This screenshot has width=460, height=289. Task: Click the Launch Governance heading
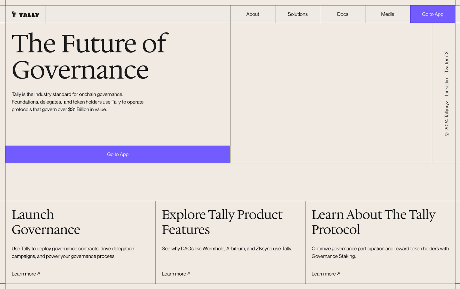[46, 222]
